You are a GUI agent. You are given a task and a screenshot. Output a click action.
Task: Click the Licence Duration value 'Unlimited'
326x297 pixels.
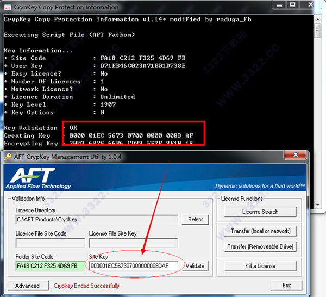pyautogui.click(x=117, y=97)
